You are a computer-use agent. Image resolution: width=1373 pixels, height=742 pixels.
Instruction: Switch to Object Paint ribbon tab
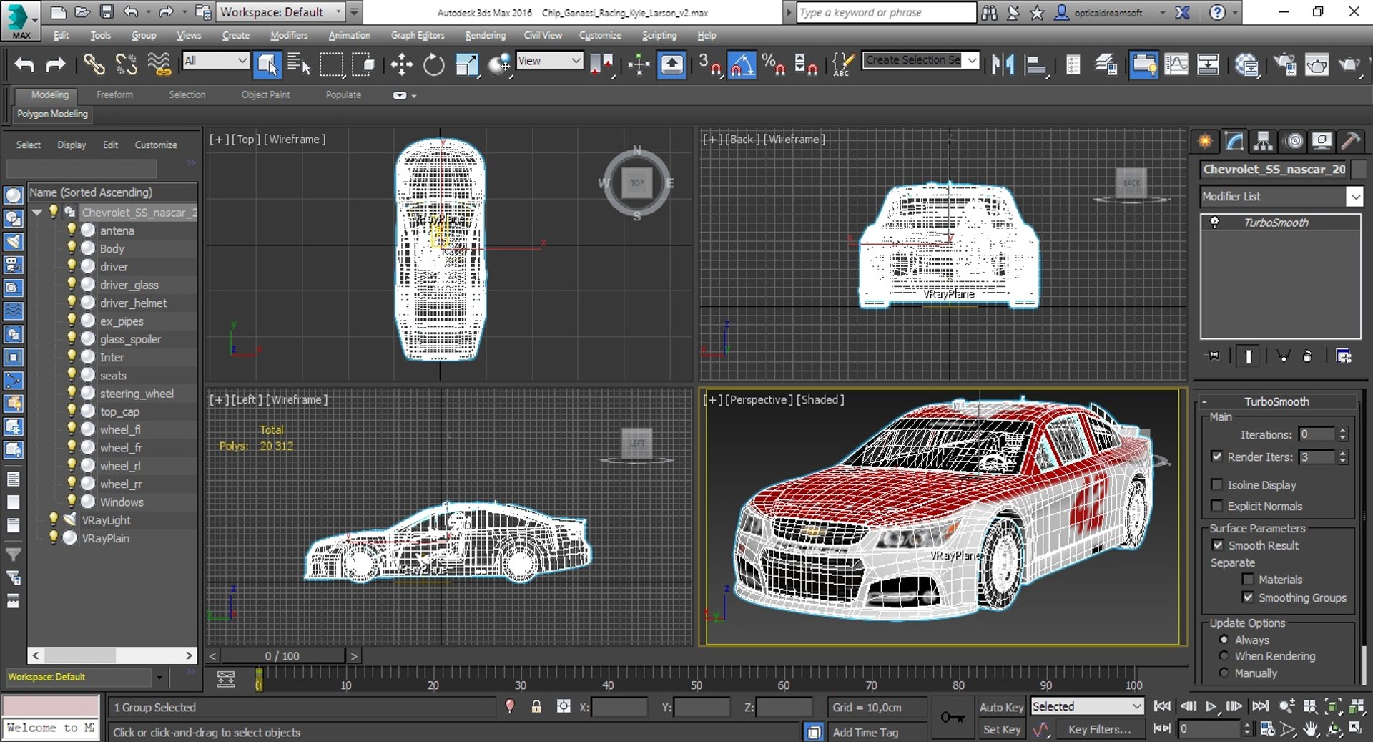(265, 94)
